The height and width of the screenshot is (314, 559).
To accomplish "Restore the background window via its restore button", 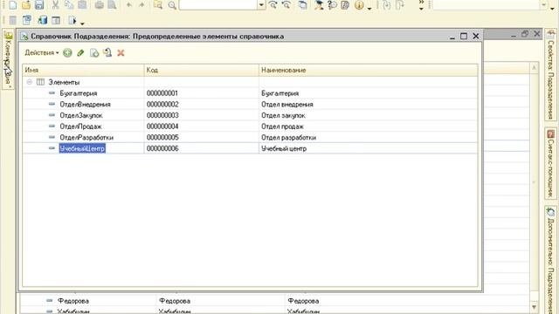I will (524, 34).
